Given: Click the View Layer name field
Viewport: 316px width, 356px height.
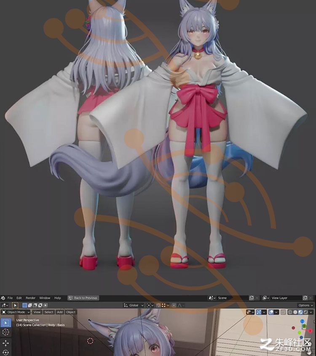Looking at the screenshot, I should click(x=286, y=298).
